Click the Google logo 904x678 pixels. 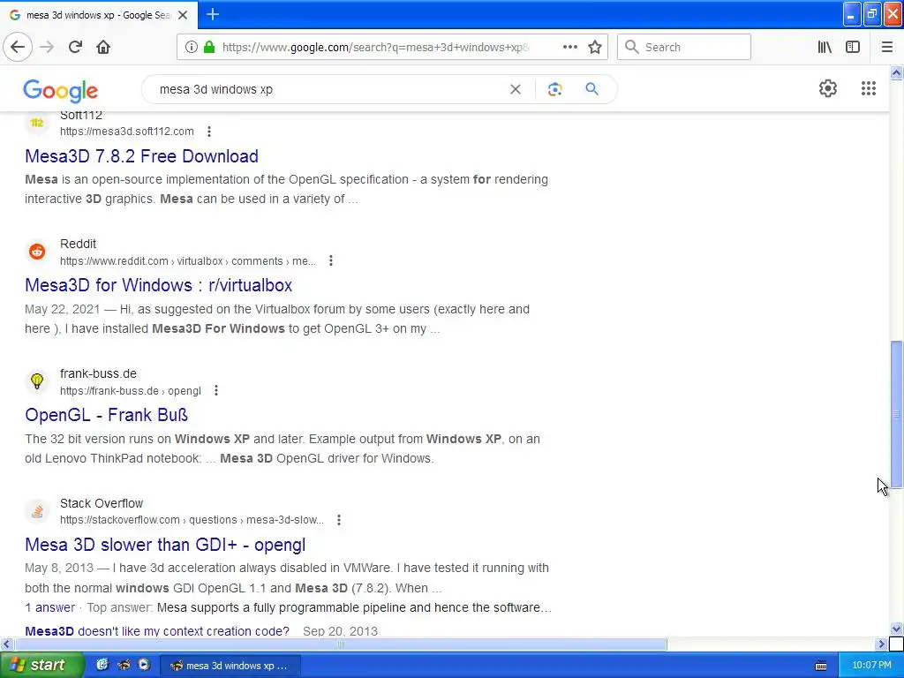point(61,90)
